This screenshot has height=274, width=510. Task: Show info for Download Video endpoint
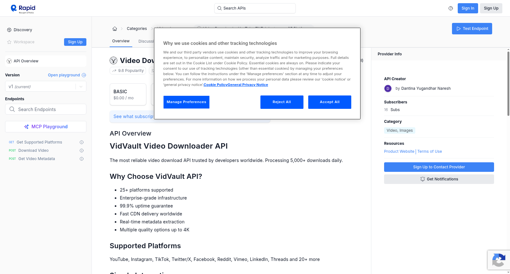[x=82, y=151]
